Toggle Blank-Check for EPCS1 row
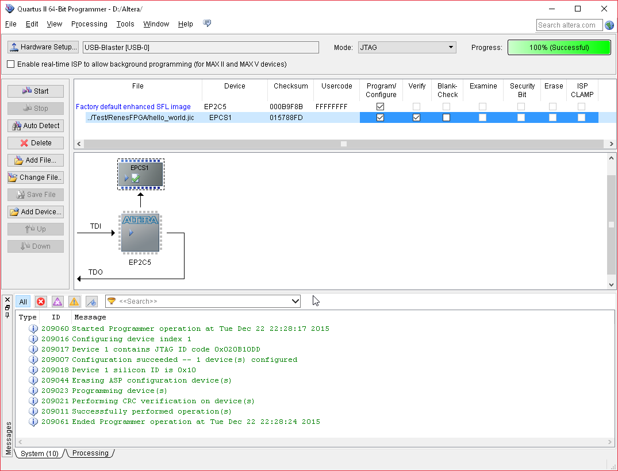618x471 pixels. [x=446, y=117]
